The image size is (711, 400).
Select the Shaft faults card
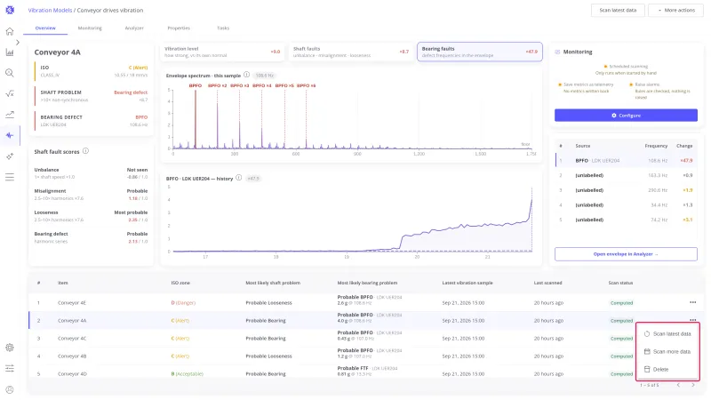click(351, 52)
